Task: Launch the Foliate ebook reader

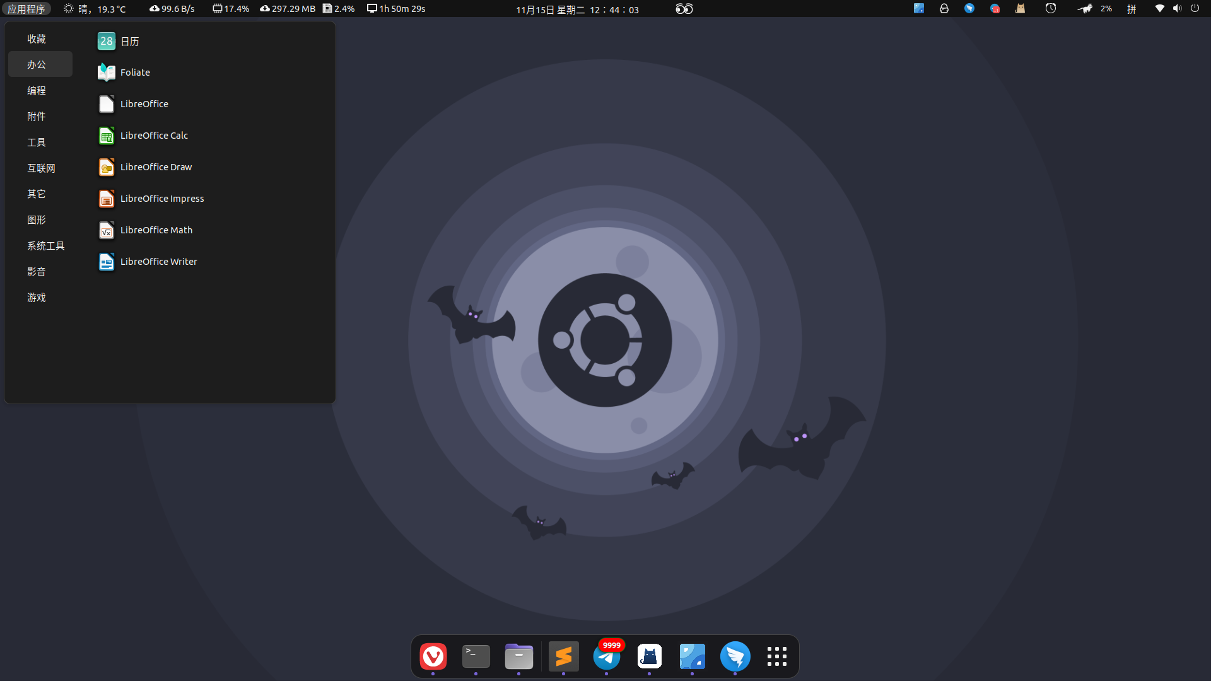Action: point(134,73)
